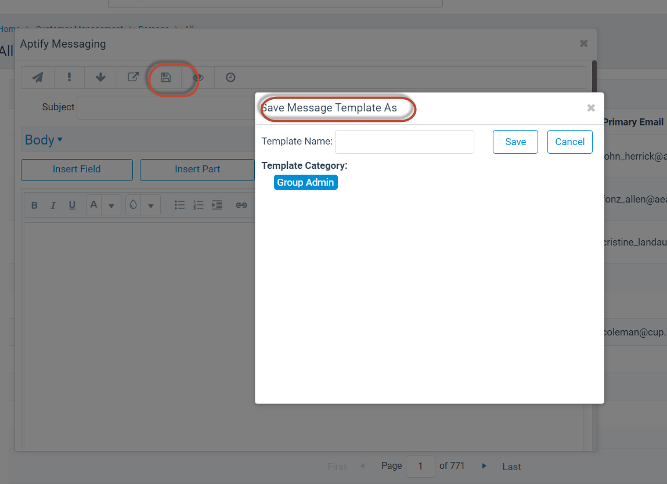Image resolution: width=667 pixels, height=484 pixels.
Task: Click Cancel in the template dialog
Action: tap(569, 142)
